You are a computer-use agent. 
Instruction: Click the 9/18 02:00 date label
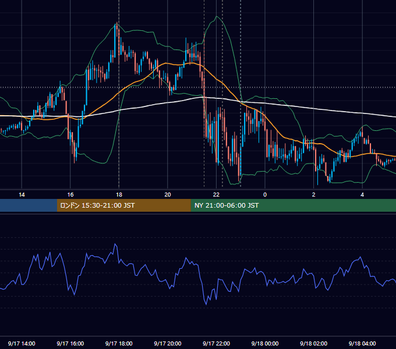(x=314, y=343)
